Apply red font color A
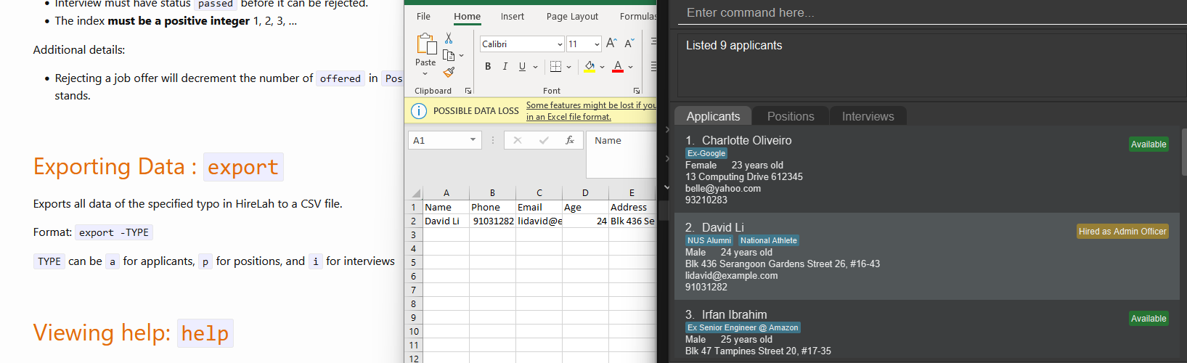1187x363 pixels. coord(618,67)
